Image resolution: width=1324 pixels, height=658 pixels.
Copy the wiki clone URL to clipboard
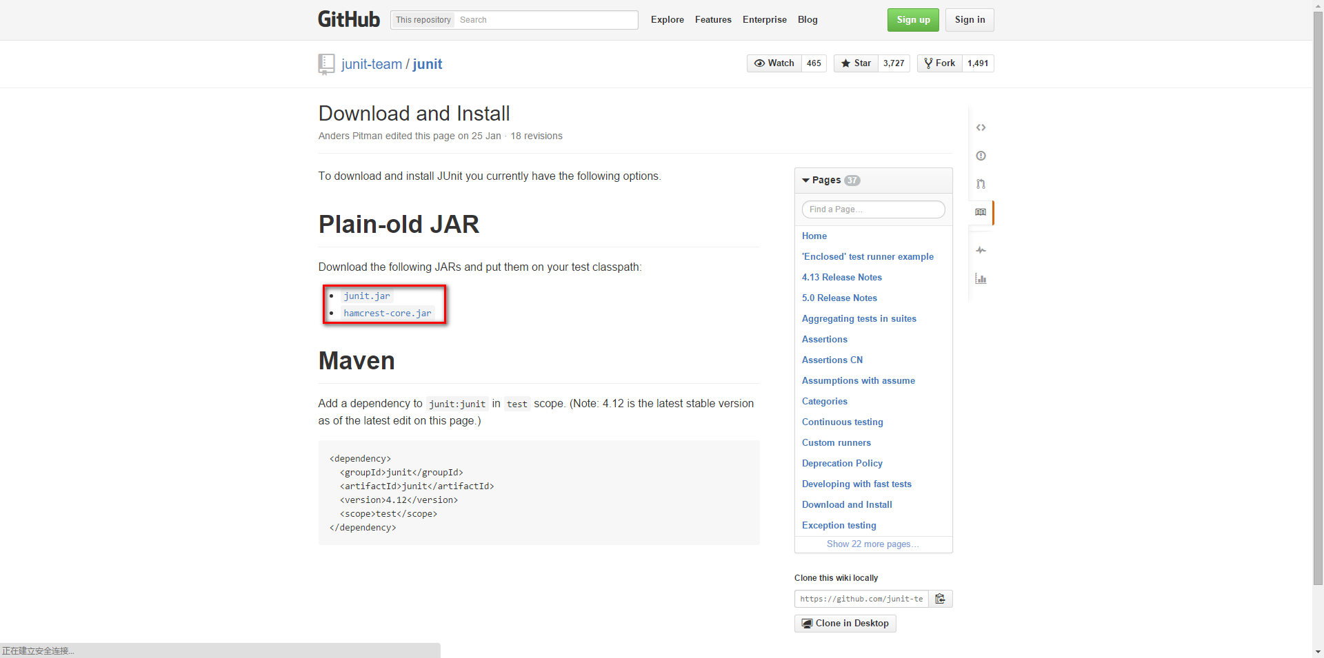[940, 599]
